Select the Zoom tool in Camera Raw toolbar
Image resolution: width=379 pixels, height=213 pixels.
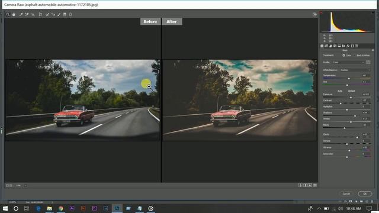[8, 14]
